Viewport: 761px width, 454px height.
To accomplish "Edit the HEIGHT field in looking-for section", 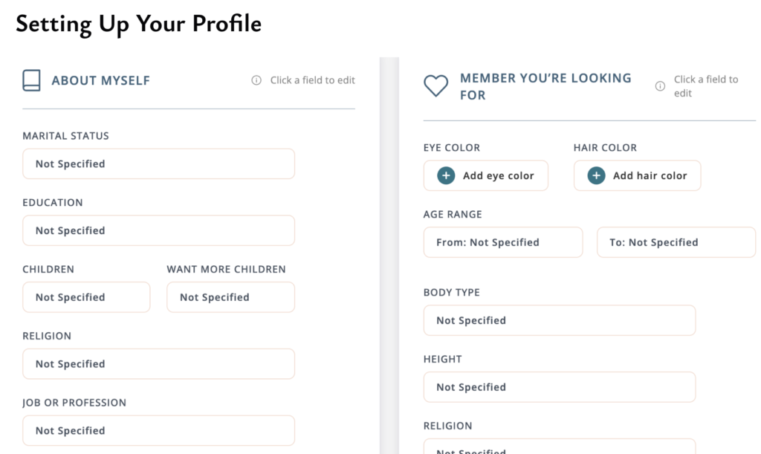I will click(x=559, y=386).
